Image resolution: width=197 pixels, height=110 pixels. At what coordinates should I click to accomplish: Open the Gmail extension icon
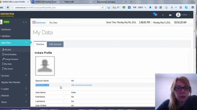click(135, 7)
